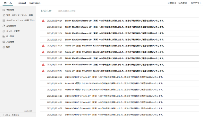
Task: Switch to the LinkAT tab
Action: 22,3
